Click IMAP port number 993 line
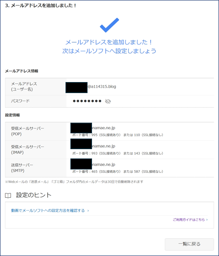The height and width of the screenshot is (256, 219). pyautogui.click(x=118, y=153)
